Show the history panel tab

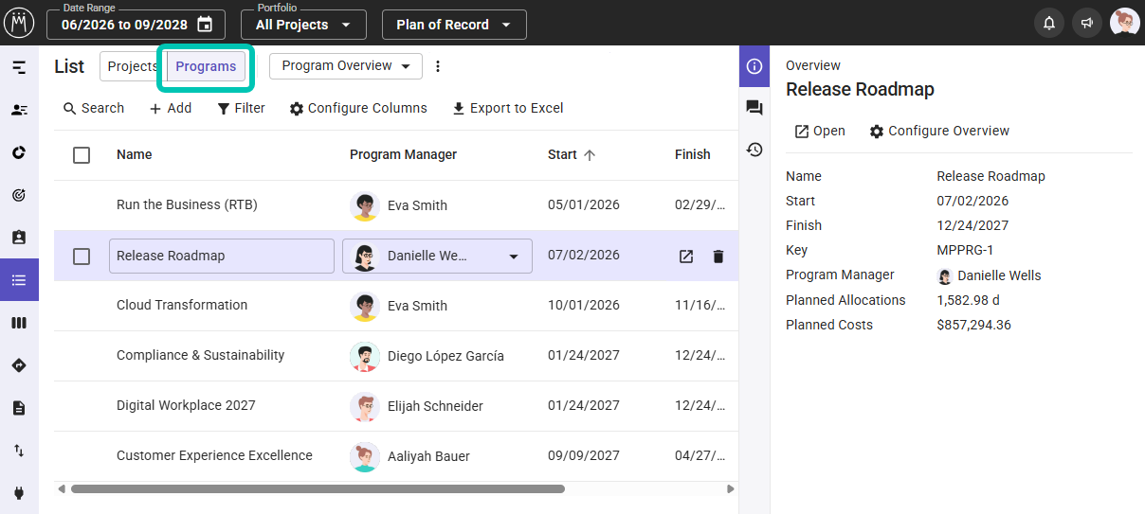pos(754,150)
